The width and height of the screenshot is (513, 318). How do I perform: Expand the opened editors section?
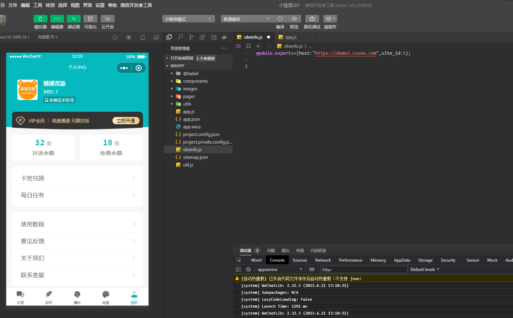coord(198,58)
